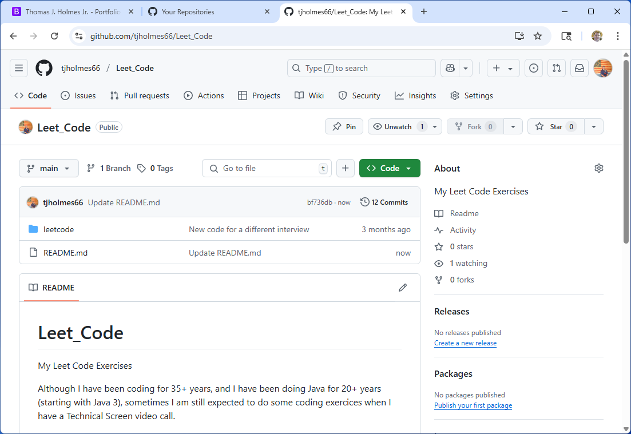Open the Security tab
Image resolution: width=631 pixels, height=434 pixels.
359,95
